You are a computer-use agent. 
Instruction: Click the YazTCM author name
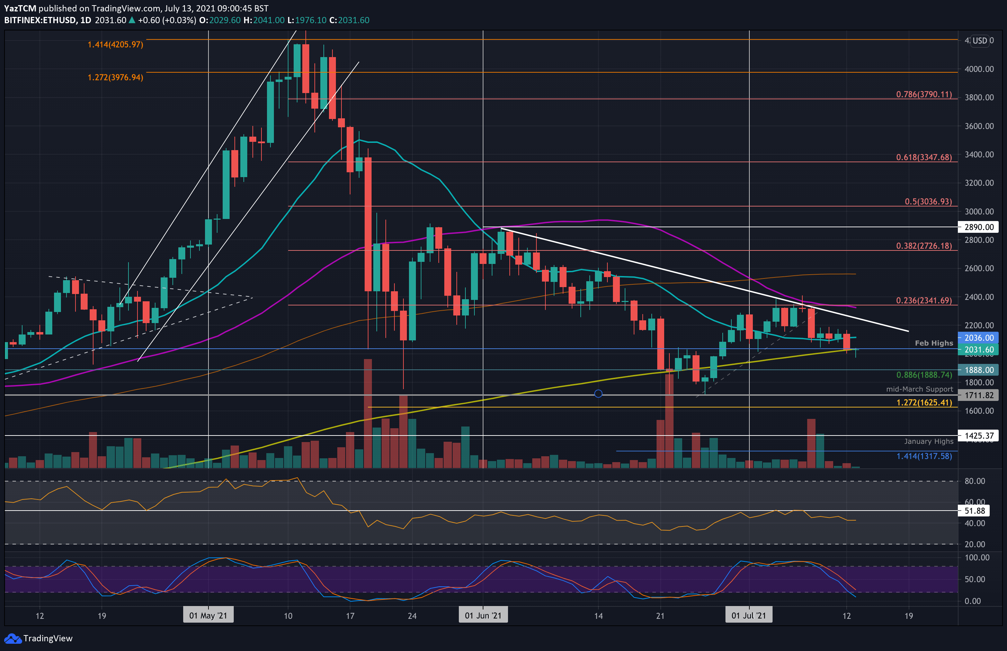tap(20, 8)
